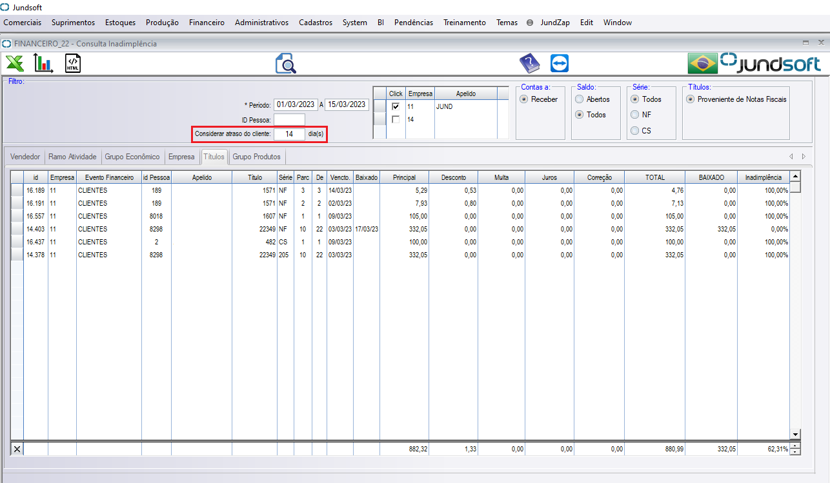
Task: Open the BI menu
Action: pos(381,23)
